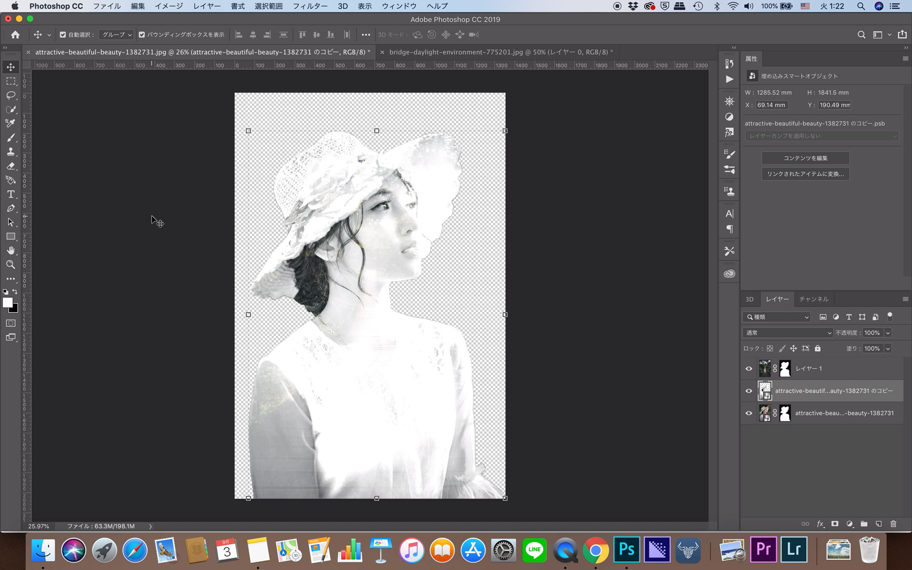This screenshot has height=570, width=912.
Task: Click the Home icon in options bar
Action: point(15,35)
